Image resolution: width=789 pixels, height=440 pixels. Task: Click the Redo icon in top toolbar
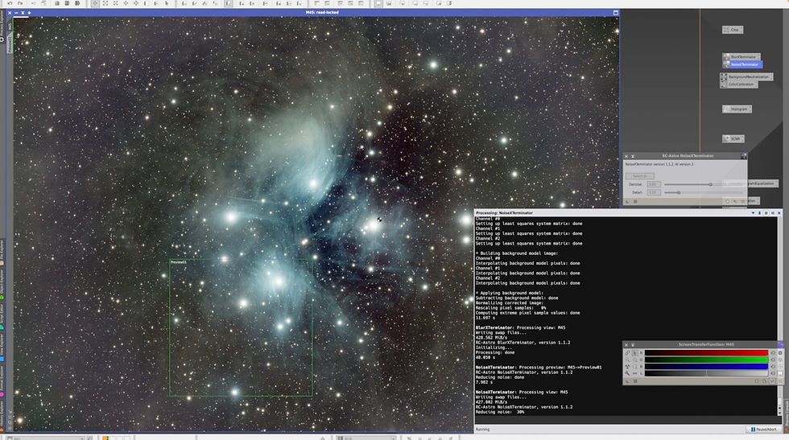(20, 3)
